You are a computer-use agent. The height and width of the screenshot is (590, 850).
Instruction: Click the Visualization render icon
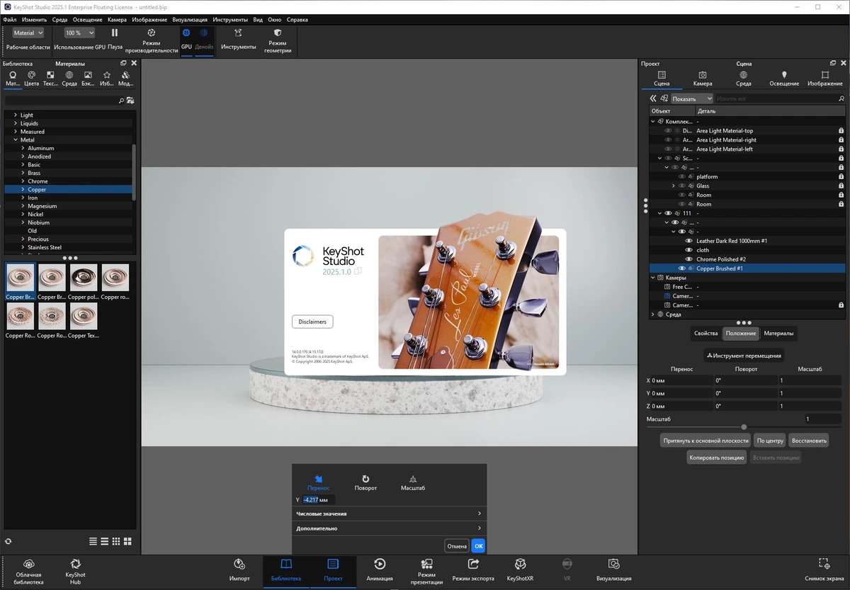point(613,564)
